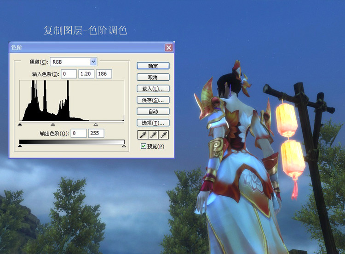
Task: Click the output gradient bar
Action: click(x=72, y=142)
